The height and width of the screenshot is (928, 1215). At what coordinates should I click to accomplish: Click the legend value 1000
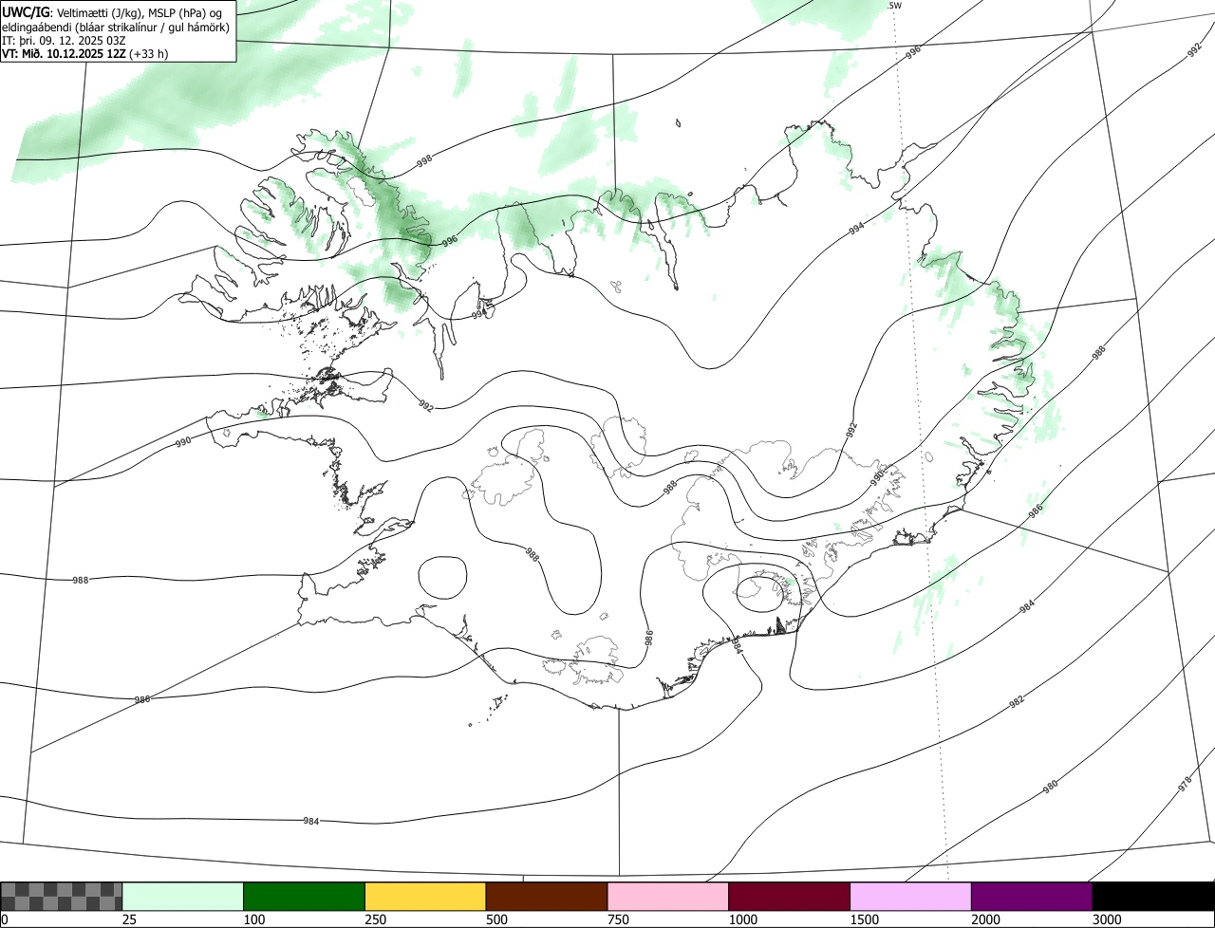tap(742, 919)
